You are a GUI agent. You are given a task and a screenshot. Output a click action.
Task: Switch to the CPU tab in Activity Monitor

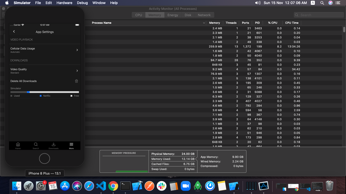(139, 15)
